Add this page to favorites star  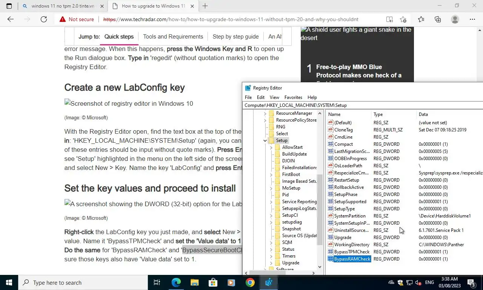403,19
